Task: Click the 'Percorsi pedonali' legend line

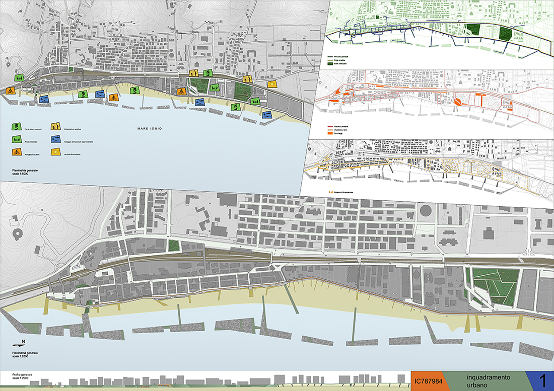Action: pos(331,57)
